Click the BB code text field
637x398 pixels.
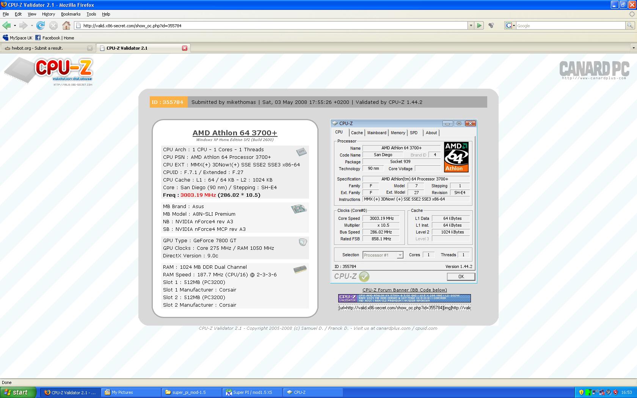coord(405,308)
